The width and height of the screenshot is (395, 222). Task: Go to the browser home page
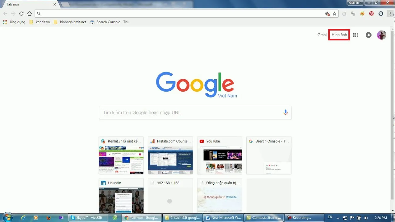[29, 14]
